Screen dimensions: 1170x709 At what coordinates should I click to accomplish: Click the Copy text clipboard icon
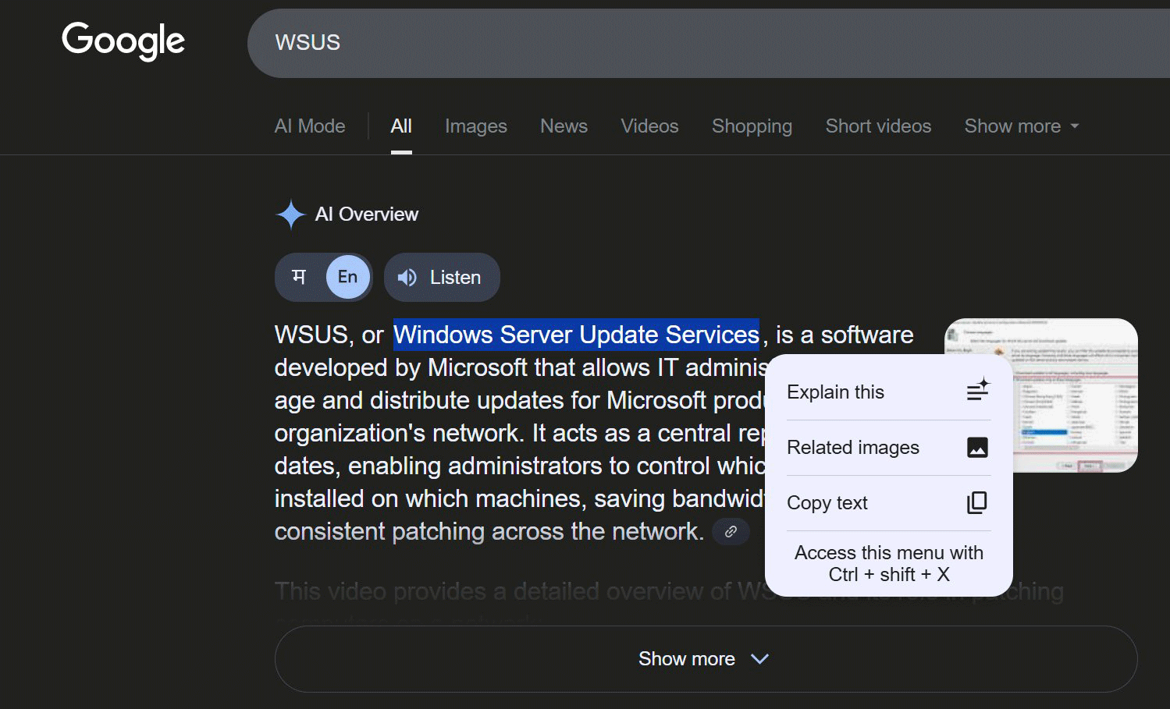[977, 502]
